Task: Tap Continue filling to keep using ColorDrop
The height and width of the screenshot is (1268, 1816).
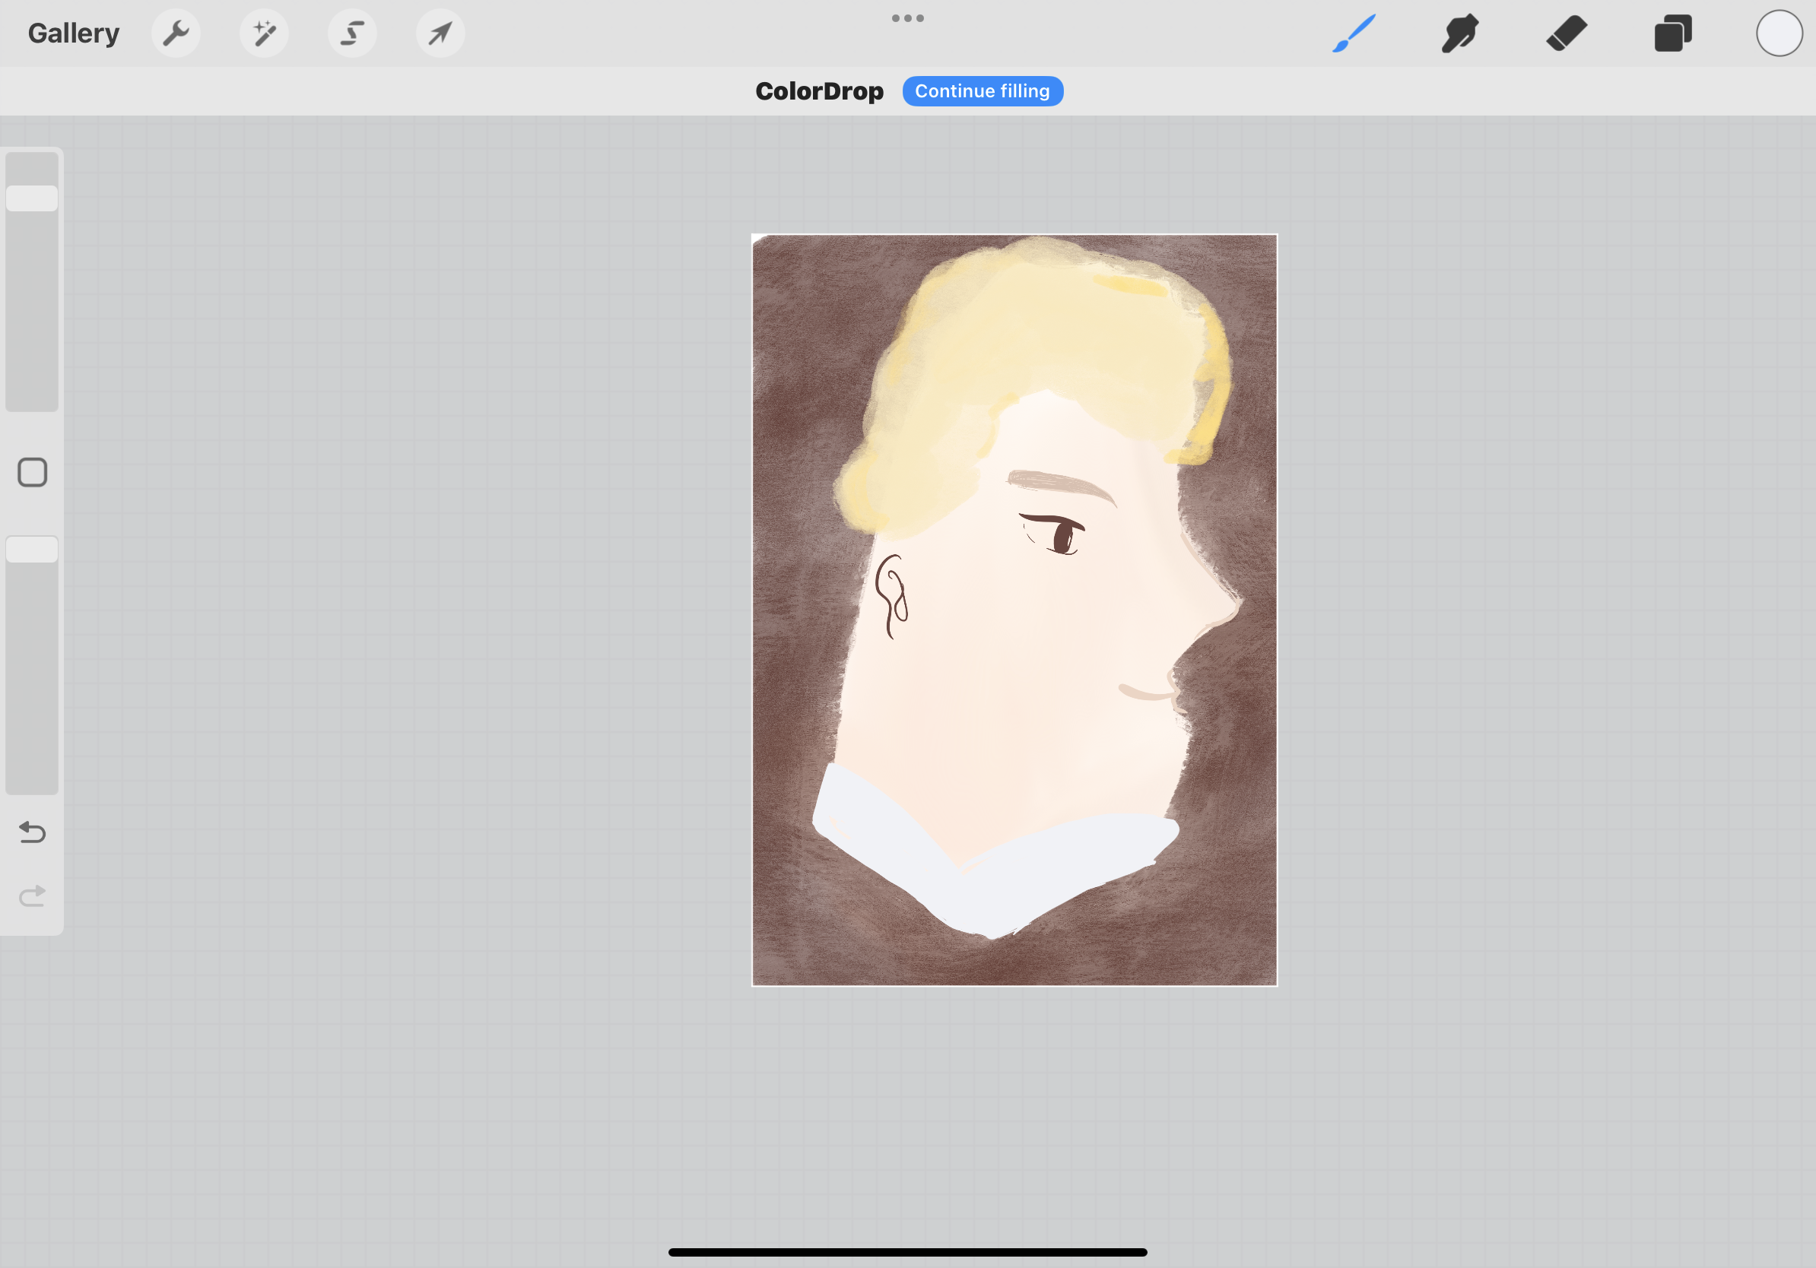Action: click(983, 90)
